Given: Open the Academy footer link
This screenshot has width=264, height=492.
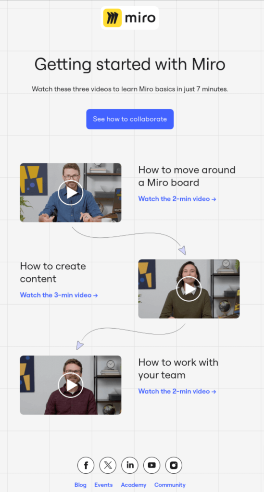Looking at the screenshot, I should tap(134, 485).
